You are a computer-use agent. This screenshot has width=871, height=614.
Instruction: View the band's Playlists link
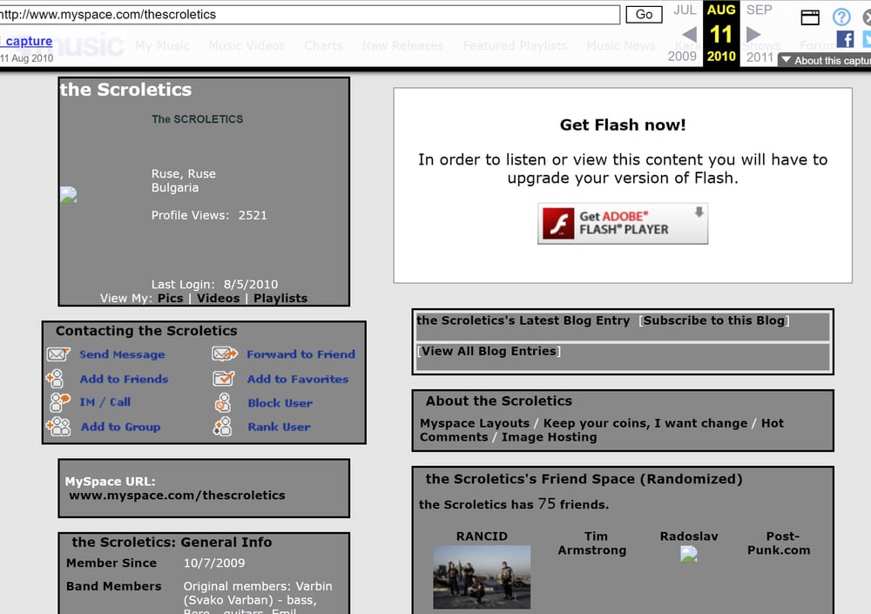pyautogui.click(x=280, y=298)
